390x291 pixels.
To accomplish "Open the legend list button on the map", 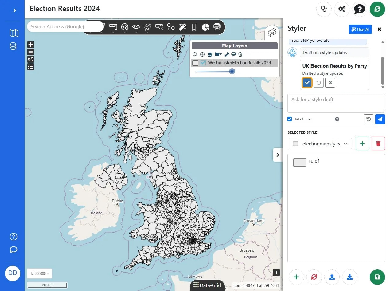I will (x=31, y=67).
